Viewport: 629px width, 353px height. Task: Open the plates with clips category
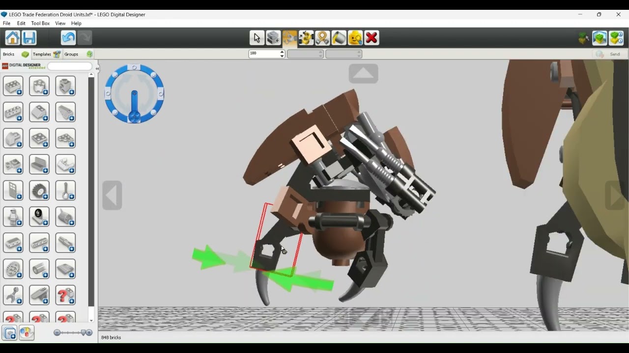(13, 164)
